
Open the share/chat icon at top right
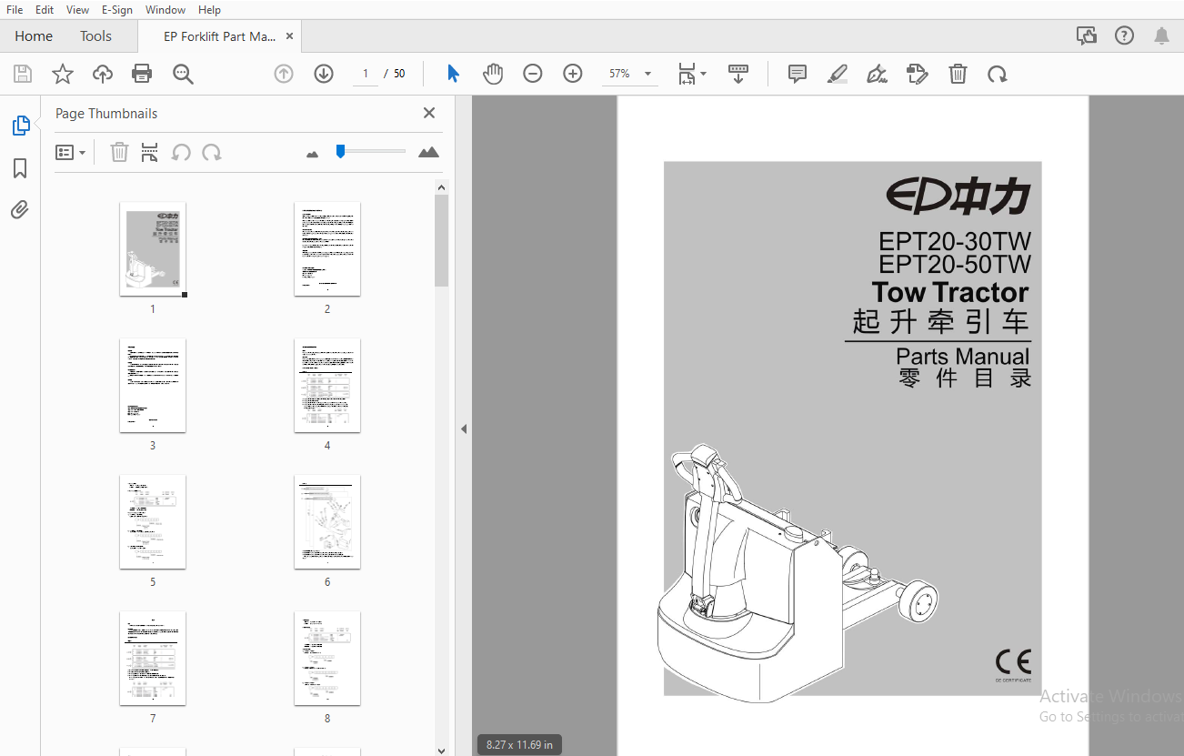[1086, 35]
